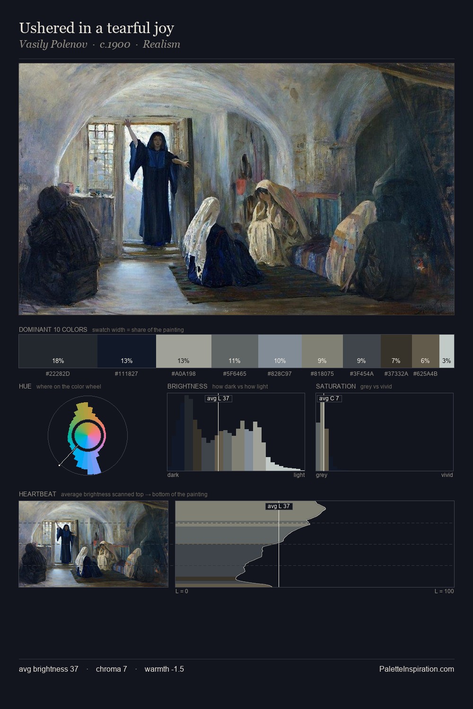Image resolution: width=473 pixels, height=709 pixels.
Task: Click the 'vivid' axis label
Action: point(447,475)
